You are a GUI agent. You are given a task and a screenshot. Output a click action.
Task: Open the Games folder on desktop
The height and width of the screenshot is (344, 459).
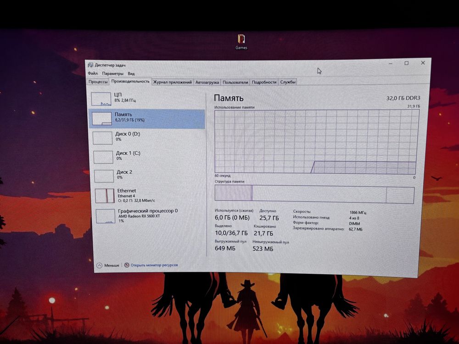(x=241, y=42)
